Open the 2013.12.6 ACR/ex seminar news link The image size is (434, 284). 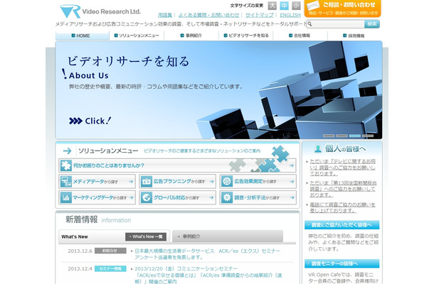(207, 254)
